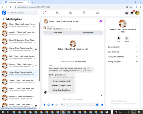
Task: Open the emoji picker icon
Action: [97, 105]
